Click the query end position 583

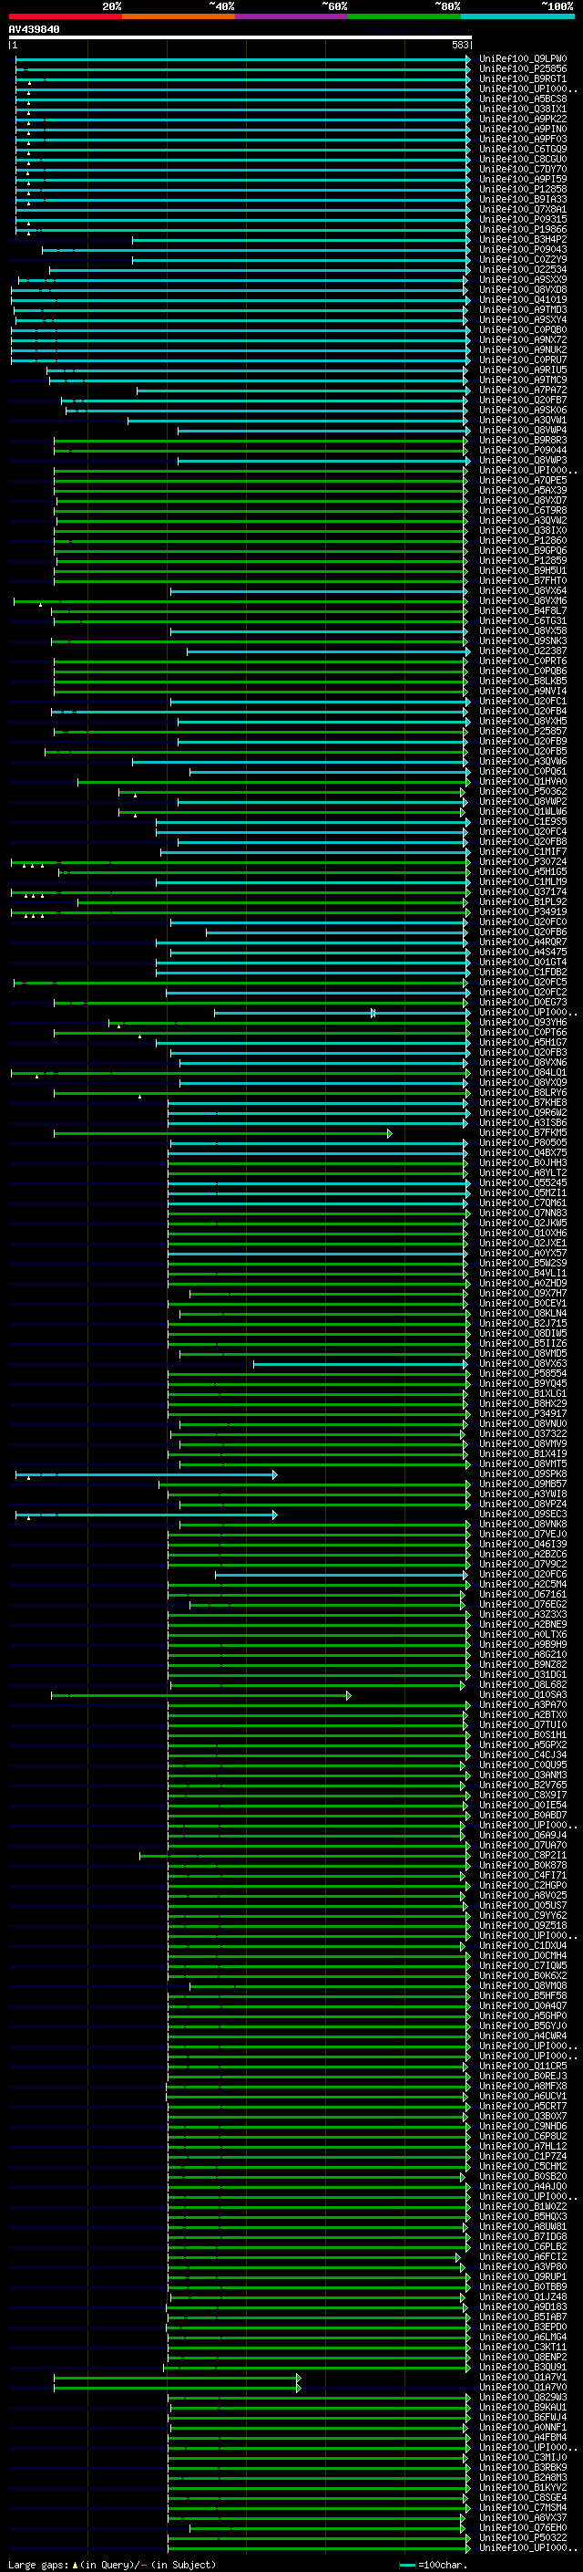459,45
